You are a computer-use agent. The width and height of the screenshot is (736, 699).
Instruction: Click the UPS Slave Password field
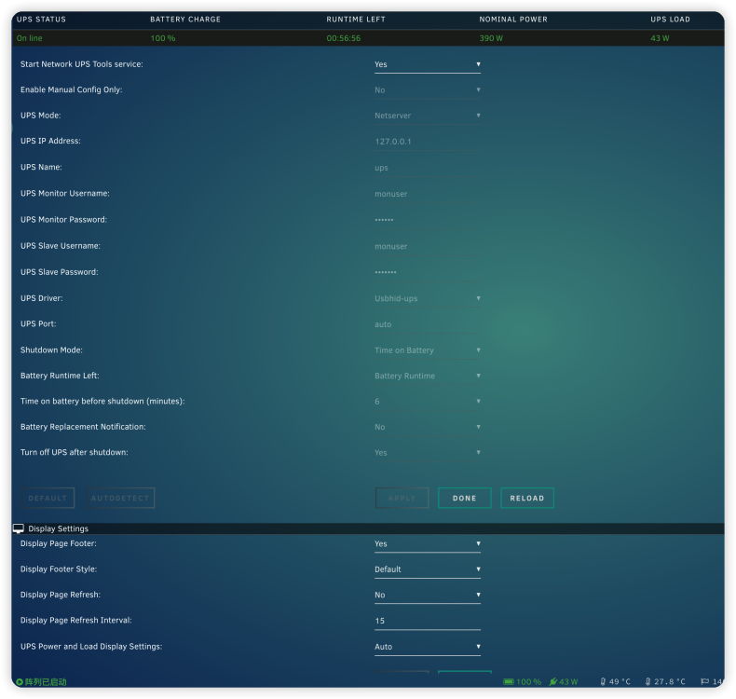point(427,273)
